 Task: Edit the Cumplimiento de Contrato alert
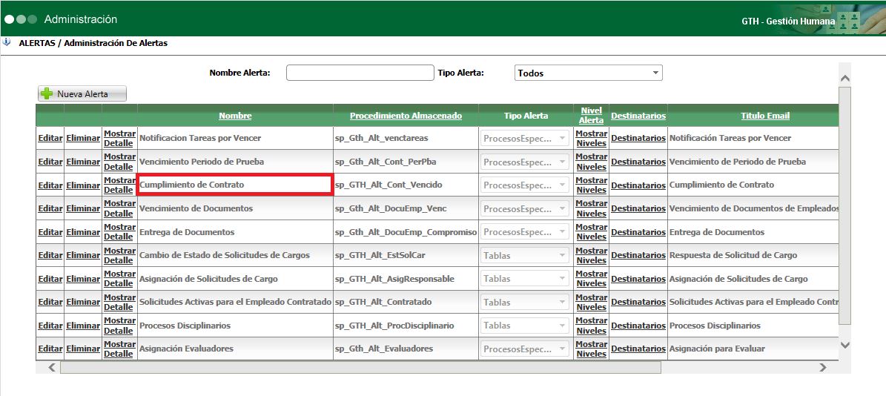point(50,185)
